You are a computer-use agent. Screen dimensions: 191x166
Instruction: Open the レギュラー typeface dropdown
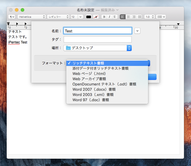coord(58,17)
